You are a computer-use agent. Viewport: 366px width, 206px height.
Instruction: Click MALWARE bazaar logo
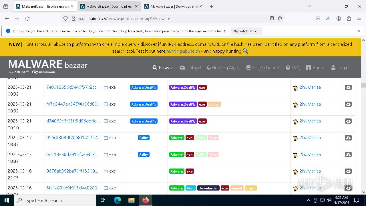click(x=48, y=67)
